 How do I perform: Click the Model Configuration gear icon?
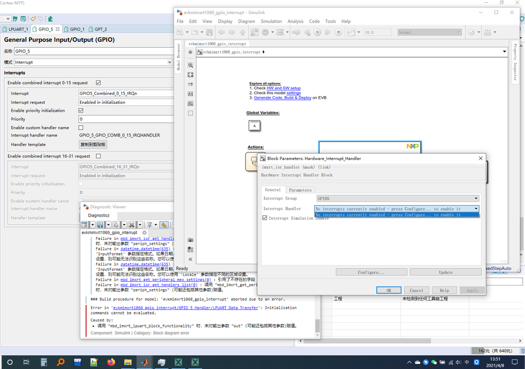[x=265, y=32]
